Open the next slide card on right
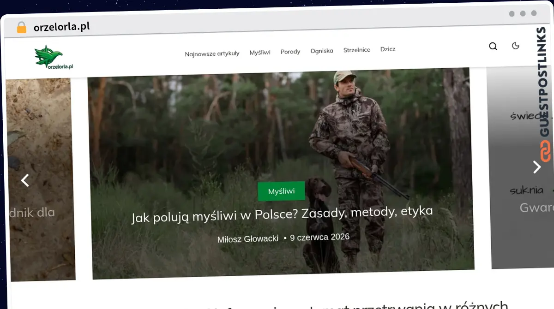This screenshot has width=554, height=309. pyautogui.click(x=520, y=168)
